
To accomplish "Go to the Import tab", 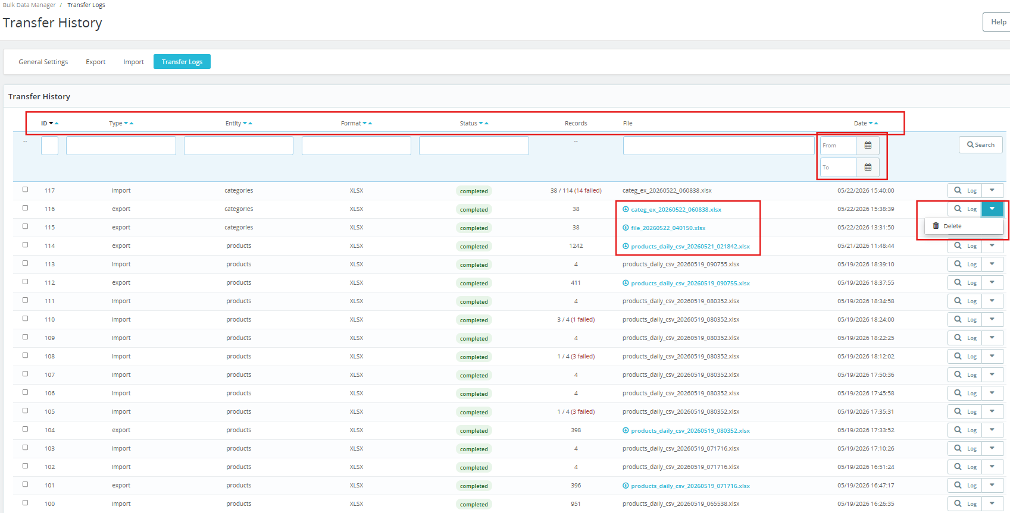I will [x=133, y=62].
